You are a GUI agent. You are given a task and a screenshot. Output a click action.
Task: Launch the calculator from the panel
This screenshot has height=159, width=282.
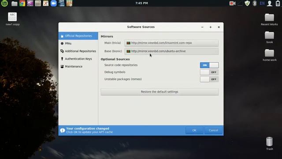(x=38, y=4)
